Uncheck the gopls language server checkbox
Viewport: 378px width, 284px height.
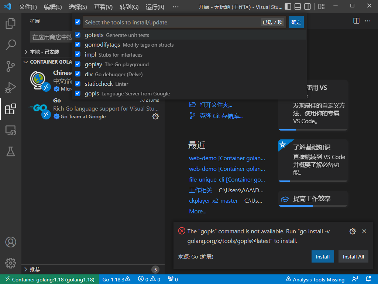click(x=78, y=94)
